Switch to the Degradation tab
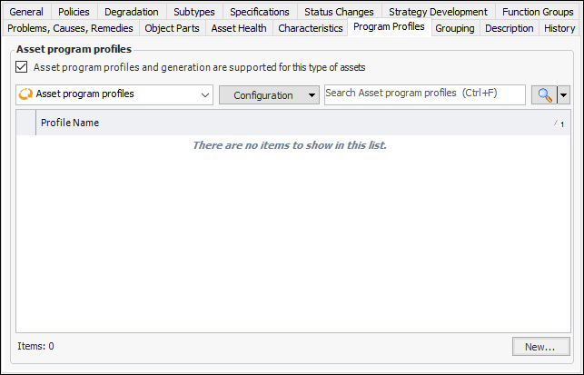The image size is (584, 375). 131,12
